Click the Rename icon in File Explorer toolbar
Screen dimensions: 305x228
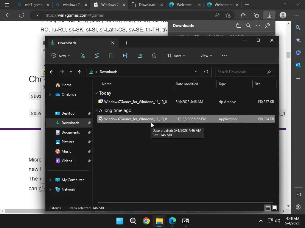[x=126, y=56]
